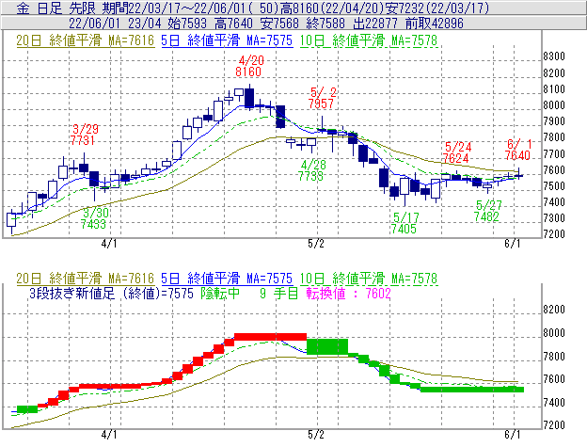This screenshot has height=447, width=587.
Task: Click the 9 手目 count text
Action: click(278, 294)
